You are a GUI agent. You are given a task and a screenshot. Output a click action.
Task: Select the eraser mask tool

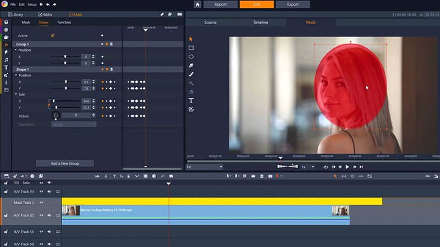tap(191, 92)
